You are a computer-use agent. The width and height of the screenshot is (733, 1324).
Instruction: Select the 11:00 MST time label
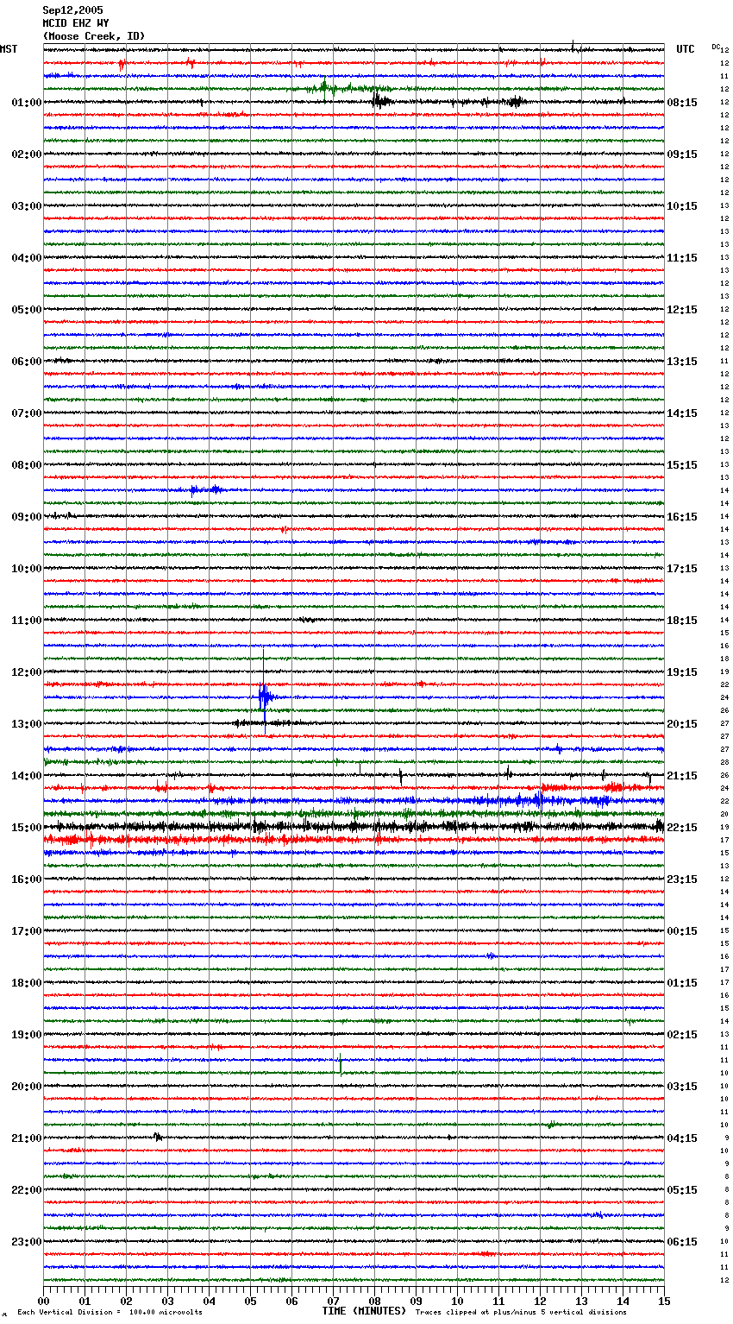[27, 621]
